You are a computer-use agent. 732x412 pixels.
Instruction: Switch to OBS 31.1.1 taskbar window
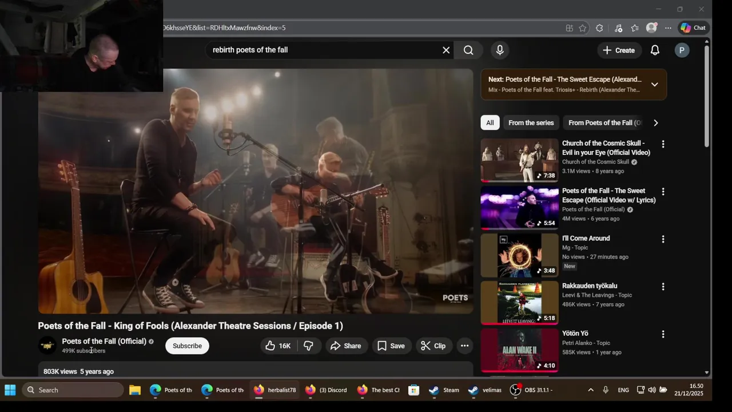[x=532, y=390]
